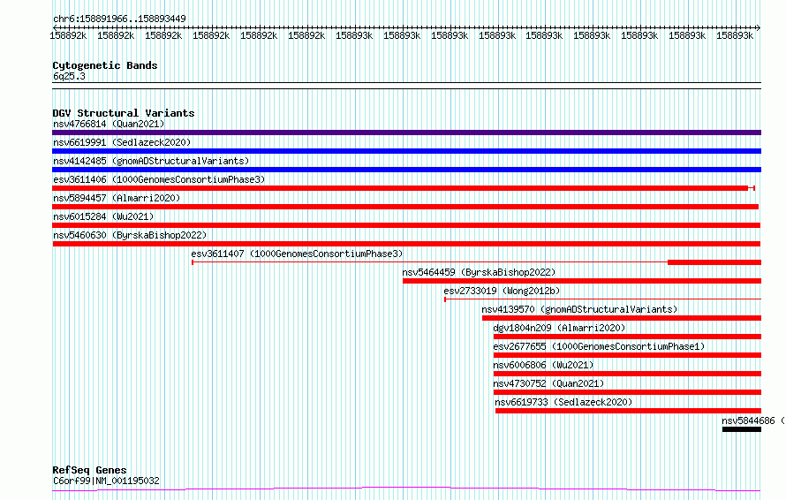Open the dgv1804n209 (Almarri2020) label

click(559, 328)
